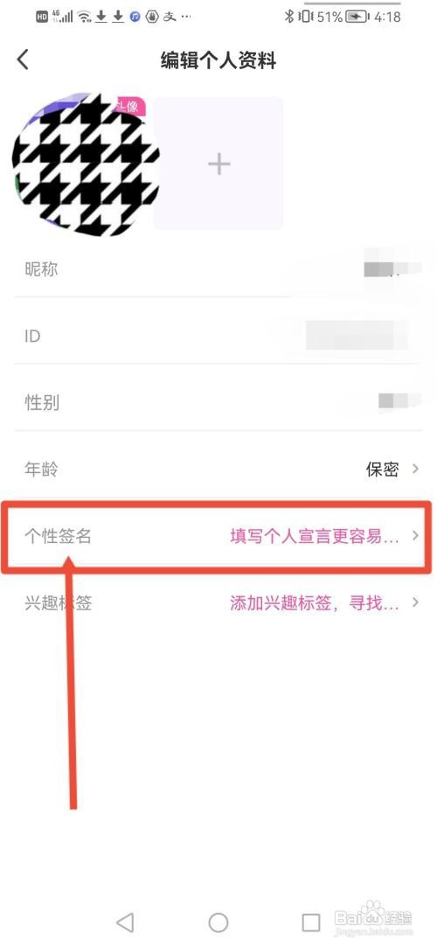Tap the Android recent apps square

(311, 923)
